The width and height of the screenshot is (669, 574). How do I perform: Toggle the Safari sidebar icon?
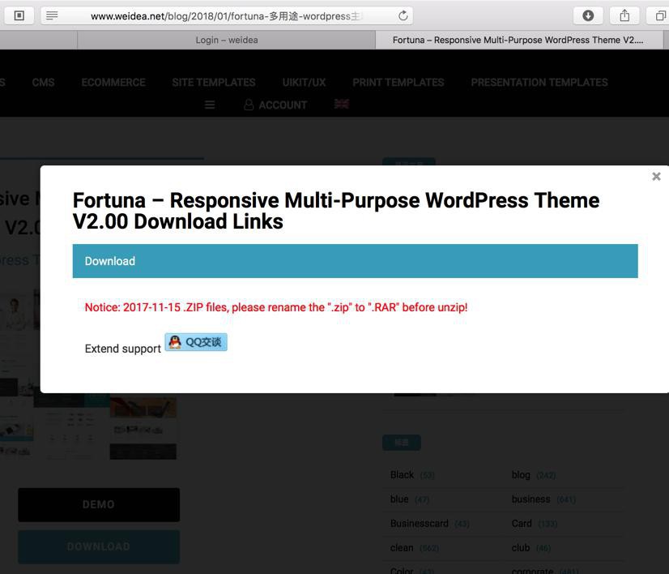[x=19, y=15]
